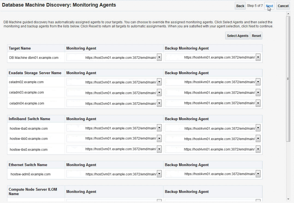Open Backup Monitoring Agent dropdown for celadm02
Image resolution: width=294 pixels, height=203 pixels.
tap(258, 82)
